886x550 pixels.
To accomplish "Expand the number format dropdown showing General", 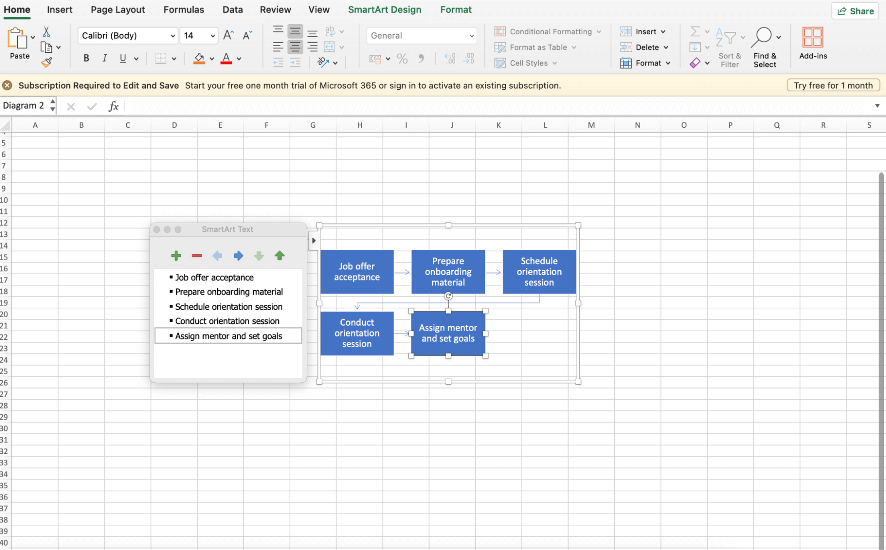I will pos(471,35).
